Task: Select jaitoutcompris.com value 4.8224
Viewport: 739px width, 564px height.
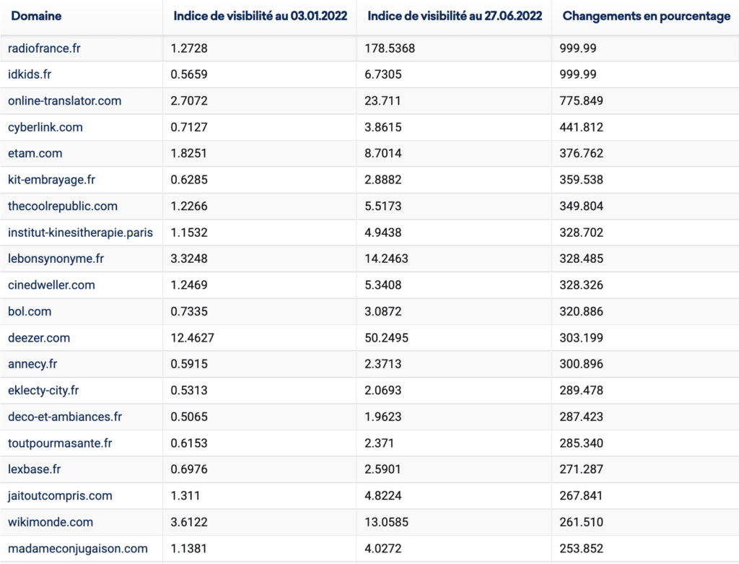Action: pyautogui.click(x=383, y=495)
